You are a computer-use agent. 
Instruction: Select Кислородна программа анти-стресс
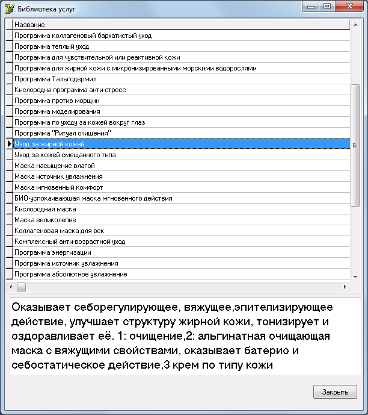[x=182, y=90]
